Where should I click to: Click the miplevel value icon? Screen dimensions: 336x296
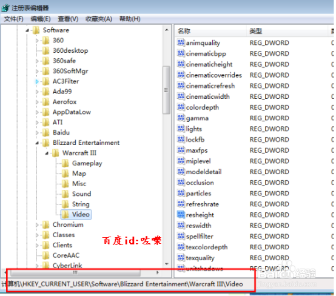[x=181, y=161]
